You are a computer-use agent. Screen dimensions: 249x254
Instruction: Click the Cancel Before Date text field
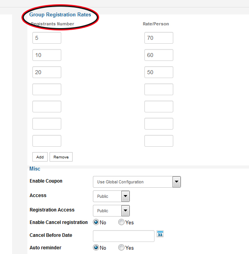pyautogui.click(x=124, y=236)
